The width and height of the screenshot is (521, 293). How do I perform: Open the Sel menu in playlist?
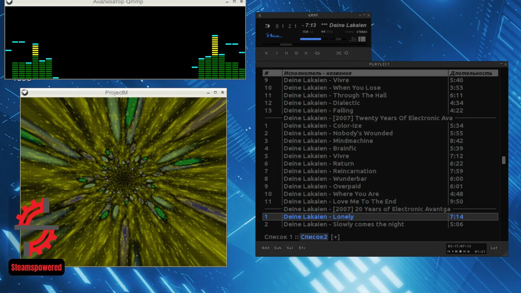(x=290, y=248)
